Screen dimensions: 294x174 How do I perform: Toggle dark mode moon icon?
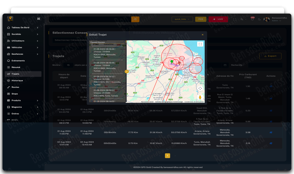pos(260,19)
